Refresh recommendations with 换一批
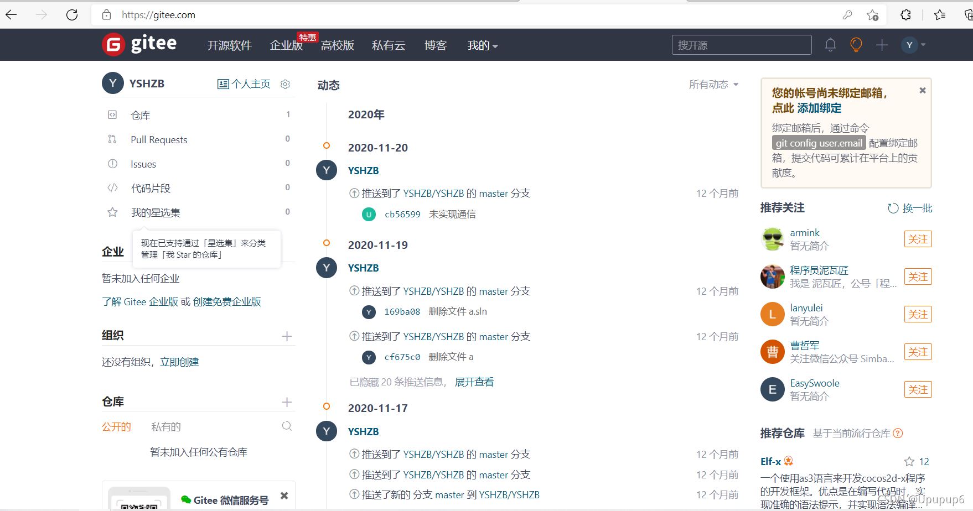 pyautogui.click(x=910, y=208)
